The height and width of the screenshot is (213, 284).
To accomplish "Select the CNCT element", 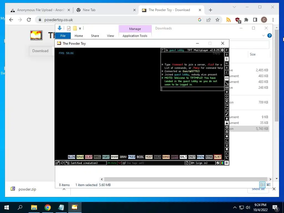I will 192,157.
